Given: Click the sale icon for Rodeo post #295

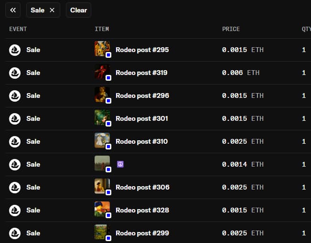Looking at the screenshot, I should [15, 50].
